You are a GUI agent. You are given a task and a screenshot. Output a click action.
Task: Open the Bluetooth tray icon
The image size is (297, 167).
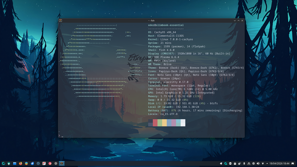pos(244,163)
